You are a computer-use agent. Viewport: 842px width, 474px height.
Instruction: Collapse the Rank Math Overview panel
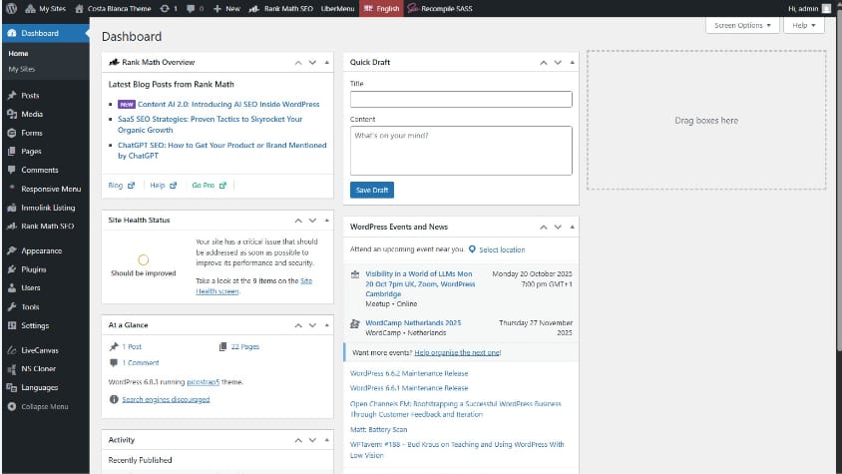[326, 62]
